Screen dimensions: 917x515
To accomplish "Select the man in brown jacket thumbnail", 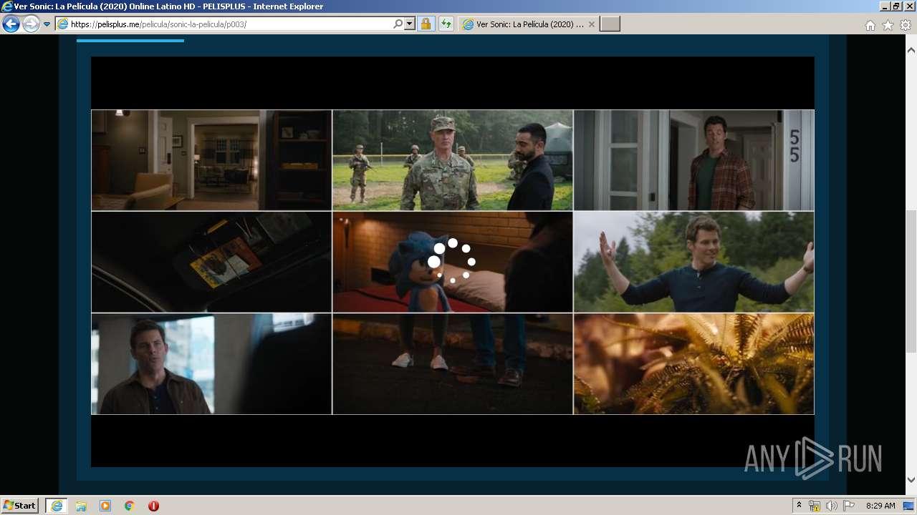I will click(211, 363).
